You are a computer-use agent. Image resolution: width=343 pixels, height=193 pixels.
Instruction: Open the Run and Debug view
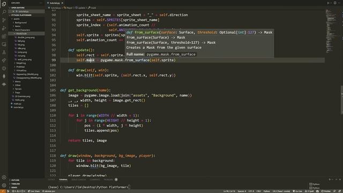[4, 28]
